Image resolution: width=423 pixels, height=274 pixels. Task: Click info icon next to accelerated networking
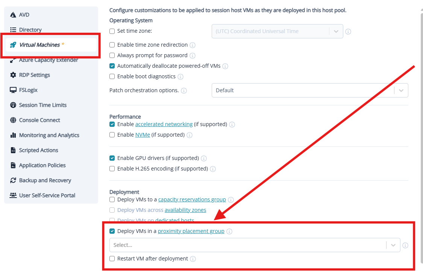232,125
